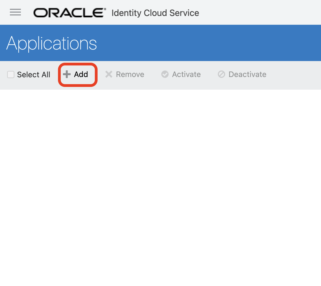The image size is (321, 286).
Task: Click the Identity Cloud Service title
Action: 155,13
